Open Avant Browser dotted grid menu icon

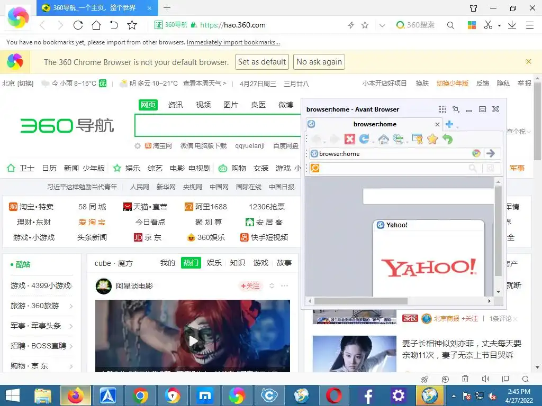point(442,109)
